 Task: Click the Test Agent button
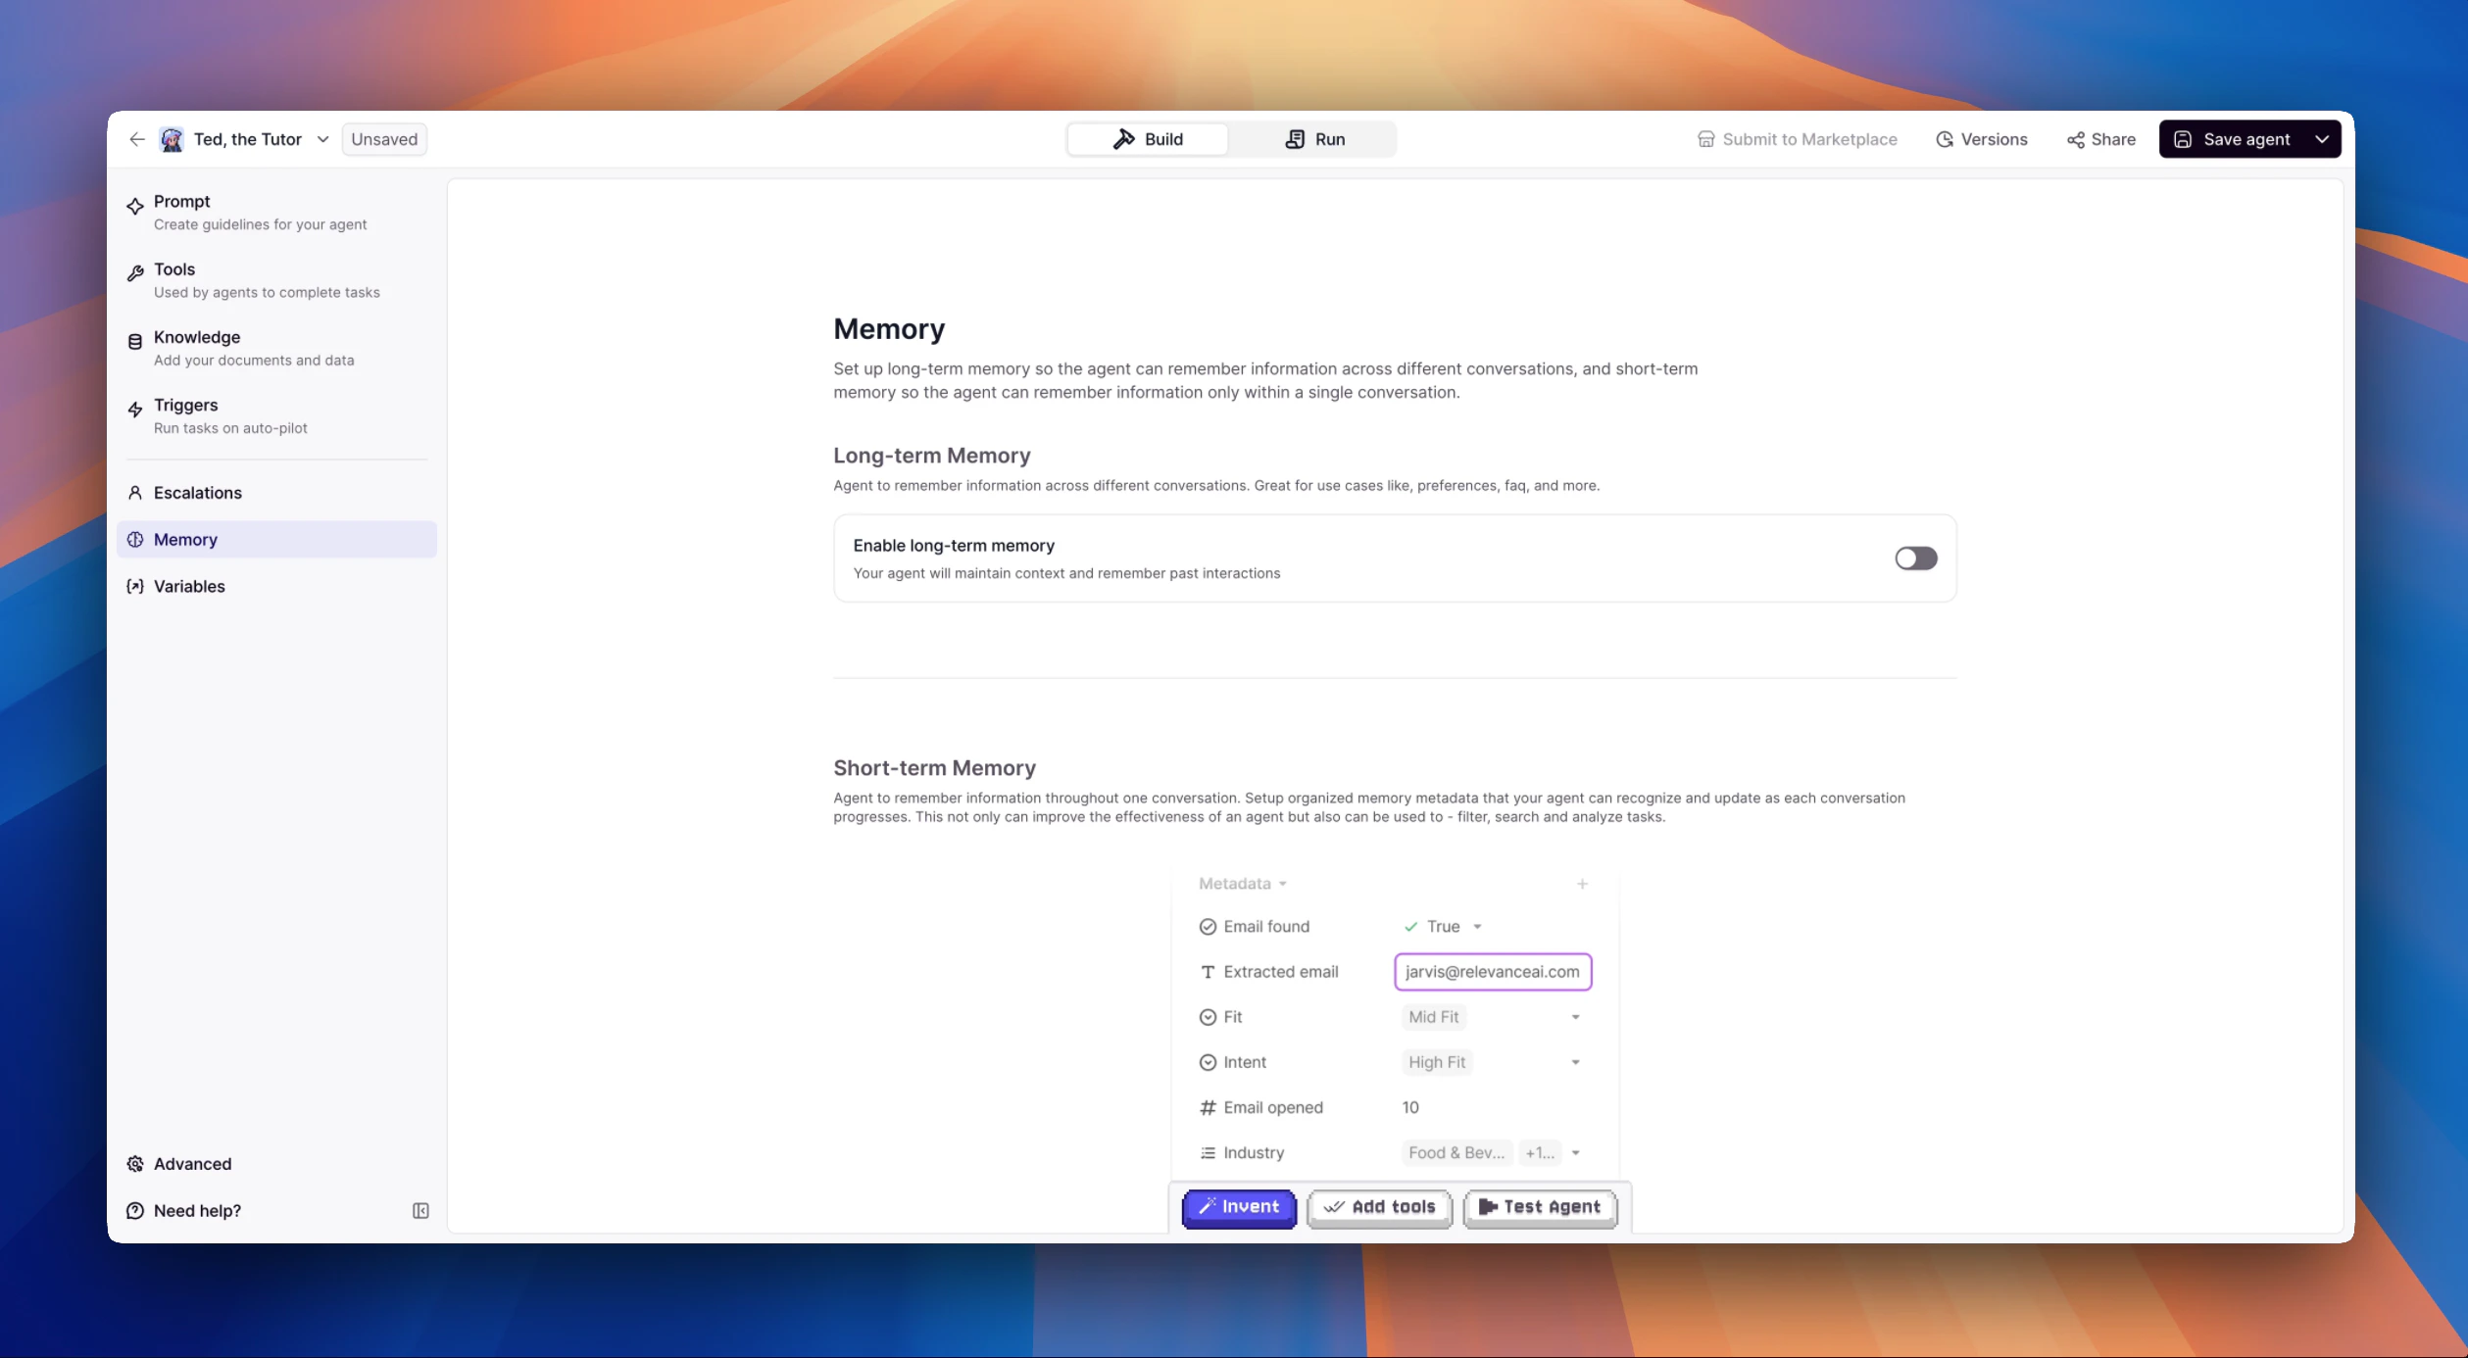coord(1540,1207)
